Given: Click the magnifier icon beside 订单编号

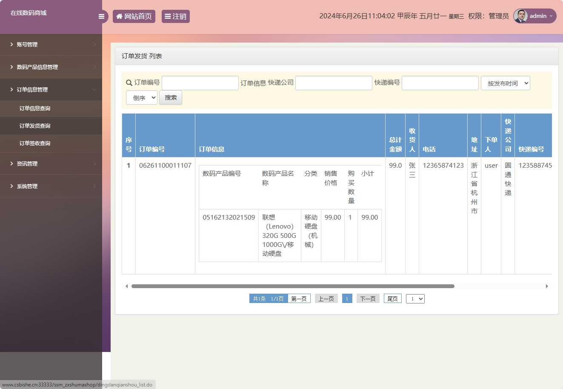Looking at the screenshot, I should click(128, 83).
